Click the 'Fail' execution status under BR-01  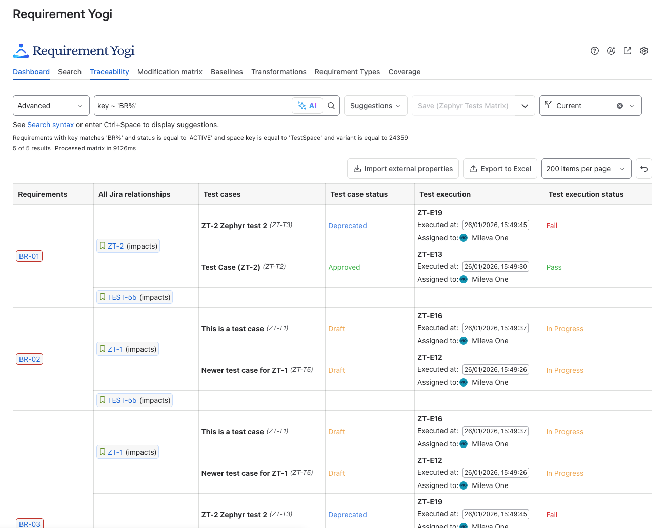coord(552,226)
